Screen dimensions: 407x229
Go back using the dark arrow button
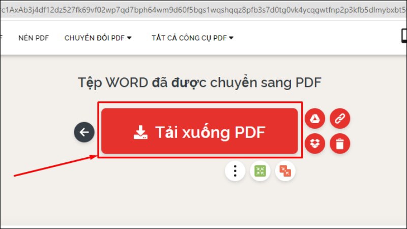(84, 132)
